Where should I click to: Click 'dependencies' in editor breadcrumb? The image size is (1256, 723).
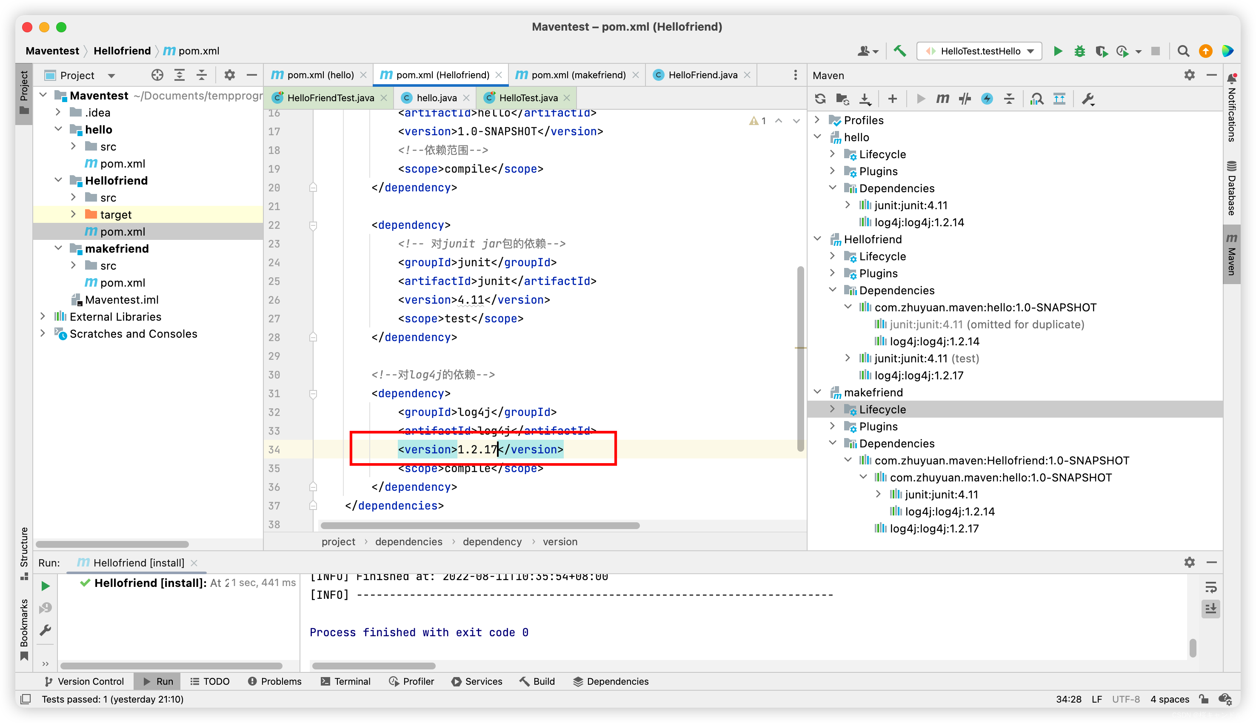click(408, 541)
